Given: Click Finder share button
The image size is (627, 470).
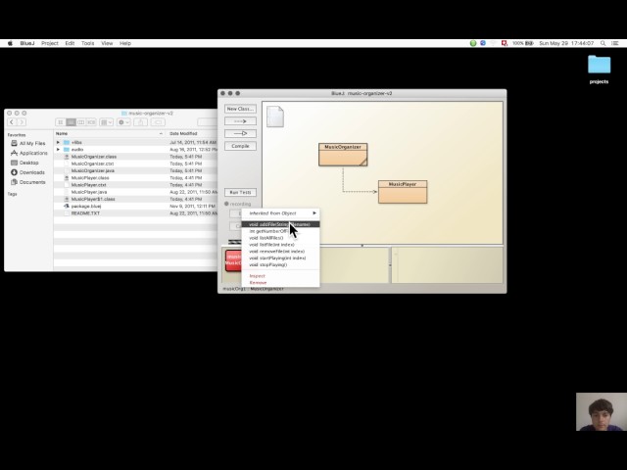Looking at the screenshot, I should (140, 122).
